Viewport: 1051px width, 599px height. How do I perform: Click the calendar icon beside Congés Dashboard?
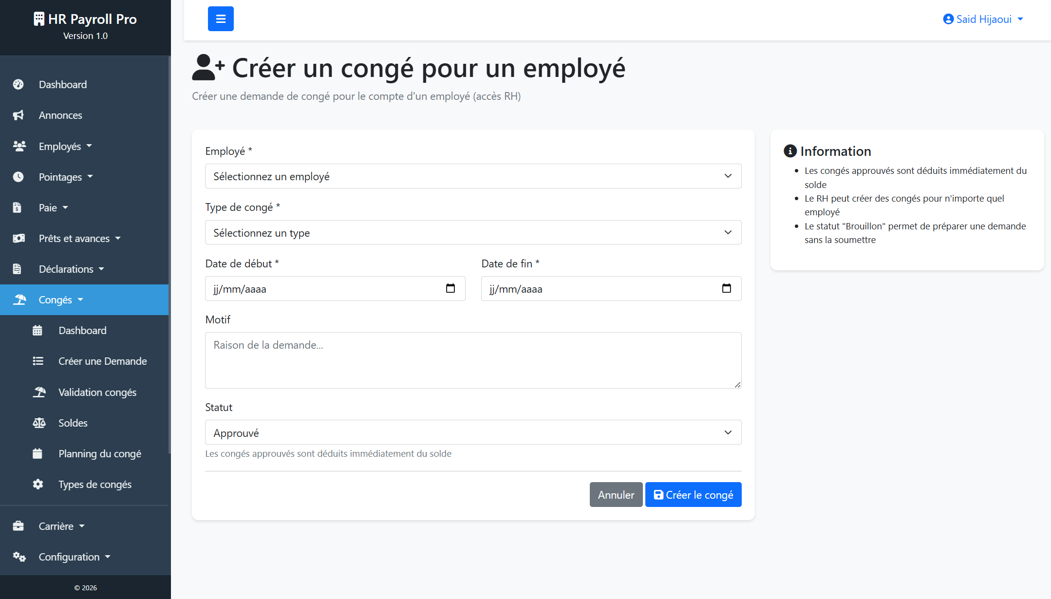pos(38,331)
